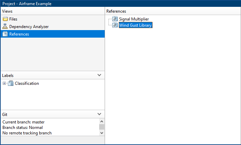This screenshot has height=145, width=241.
Task: Click the Git panel scrollbar thumb
Action: tap(102, 127)
